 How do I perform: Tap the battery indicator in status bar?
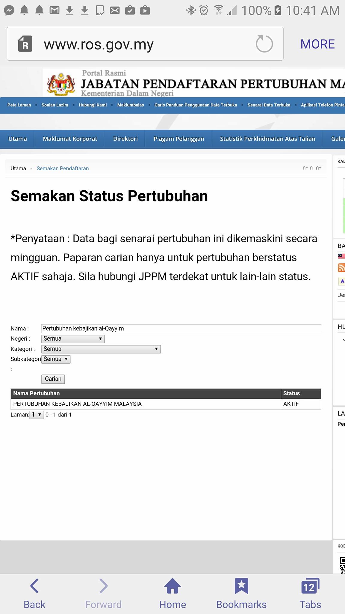278,10
